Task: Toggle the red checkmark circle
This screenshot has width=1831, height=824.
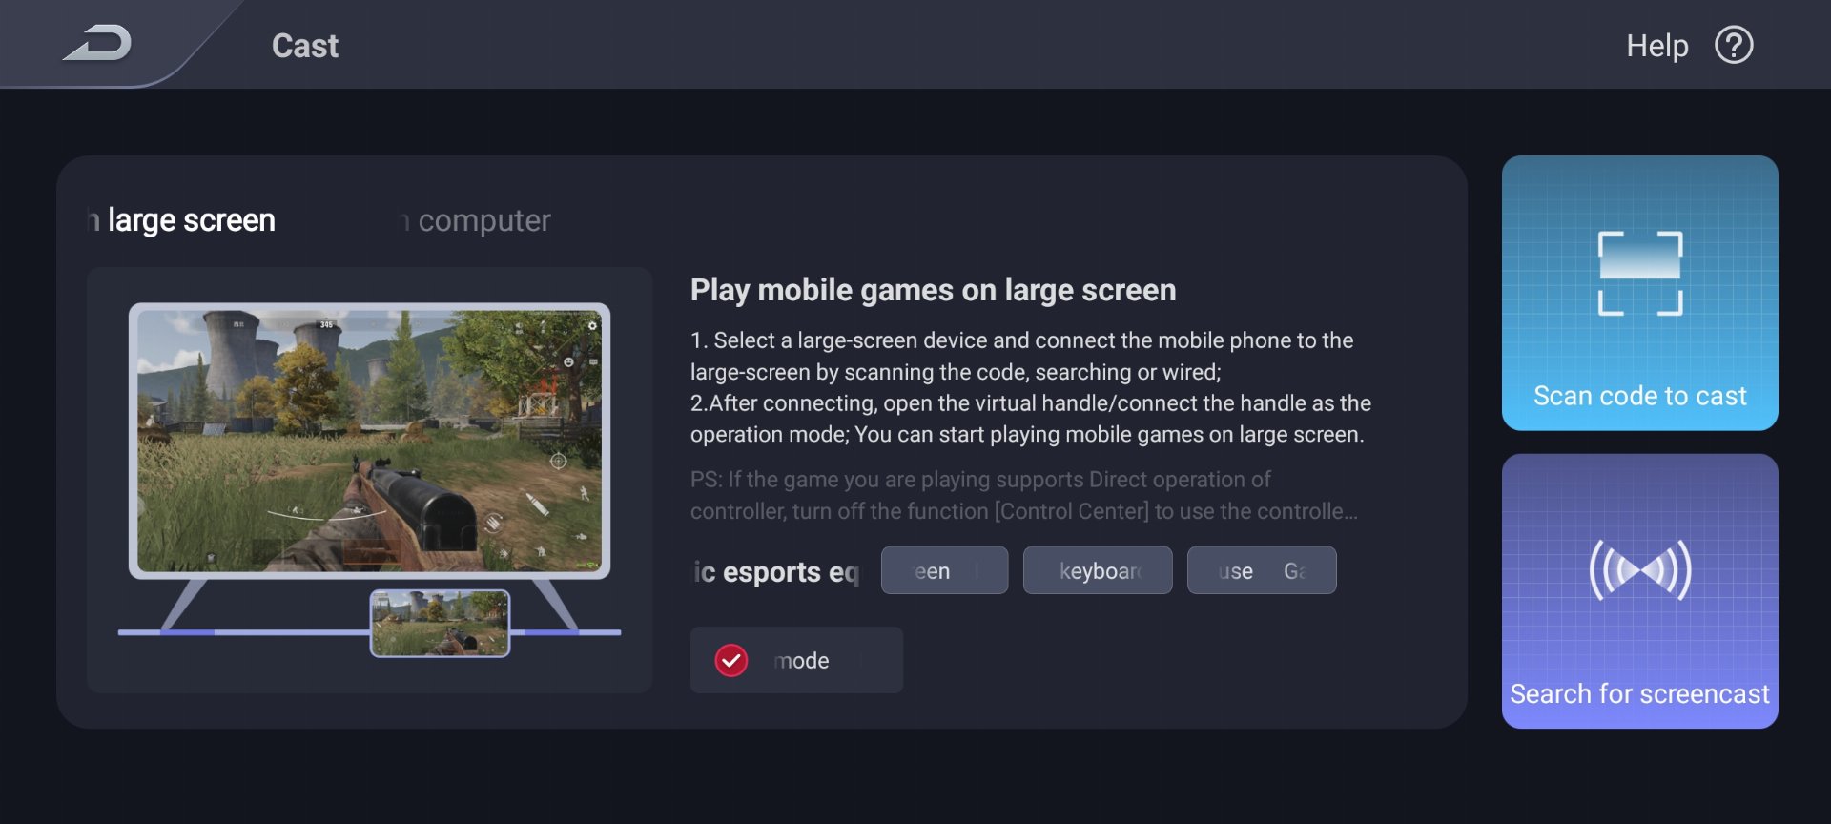Action: click(x=731, y=660)
